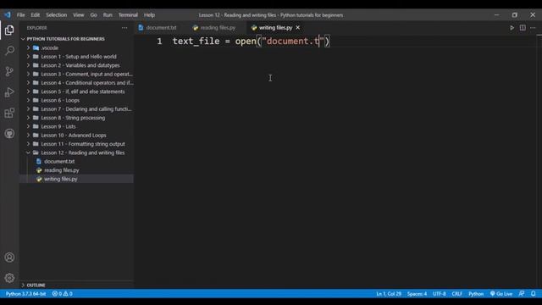Open the Go menu
The image size is (542, 305).
click(x=94, y=15)
